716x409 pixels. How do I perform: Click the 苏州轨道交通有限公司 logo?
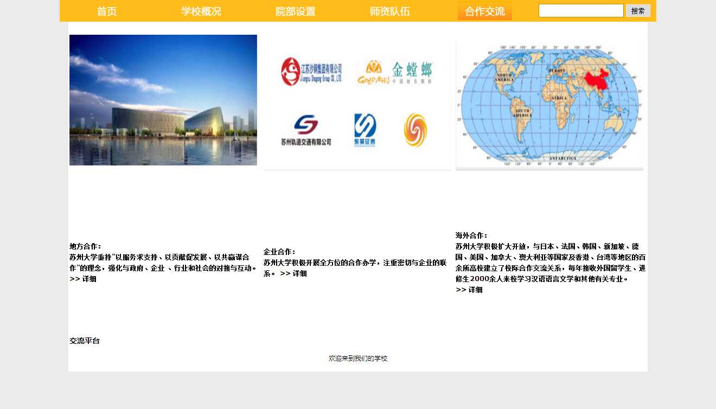pos(306,131)
